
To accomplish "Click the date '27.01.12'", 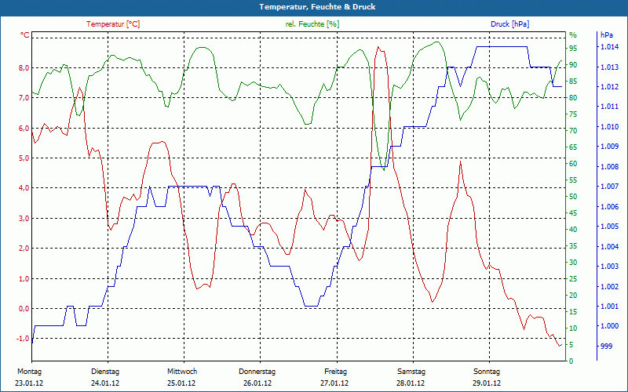I will click(x=334, y=383).
